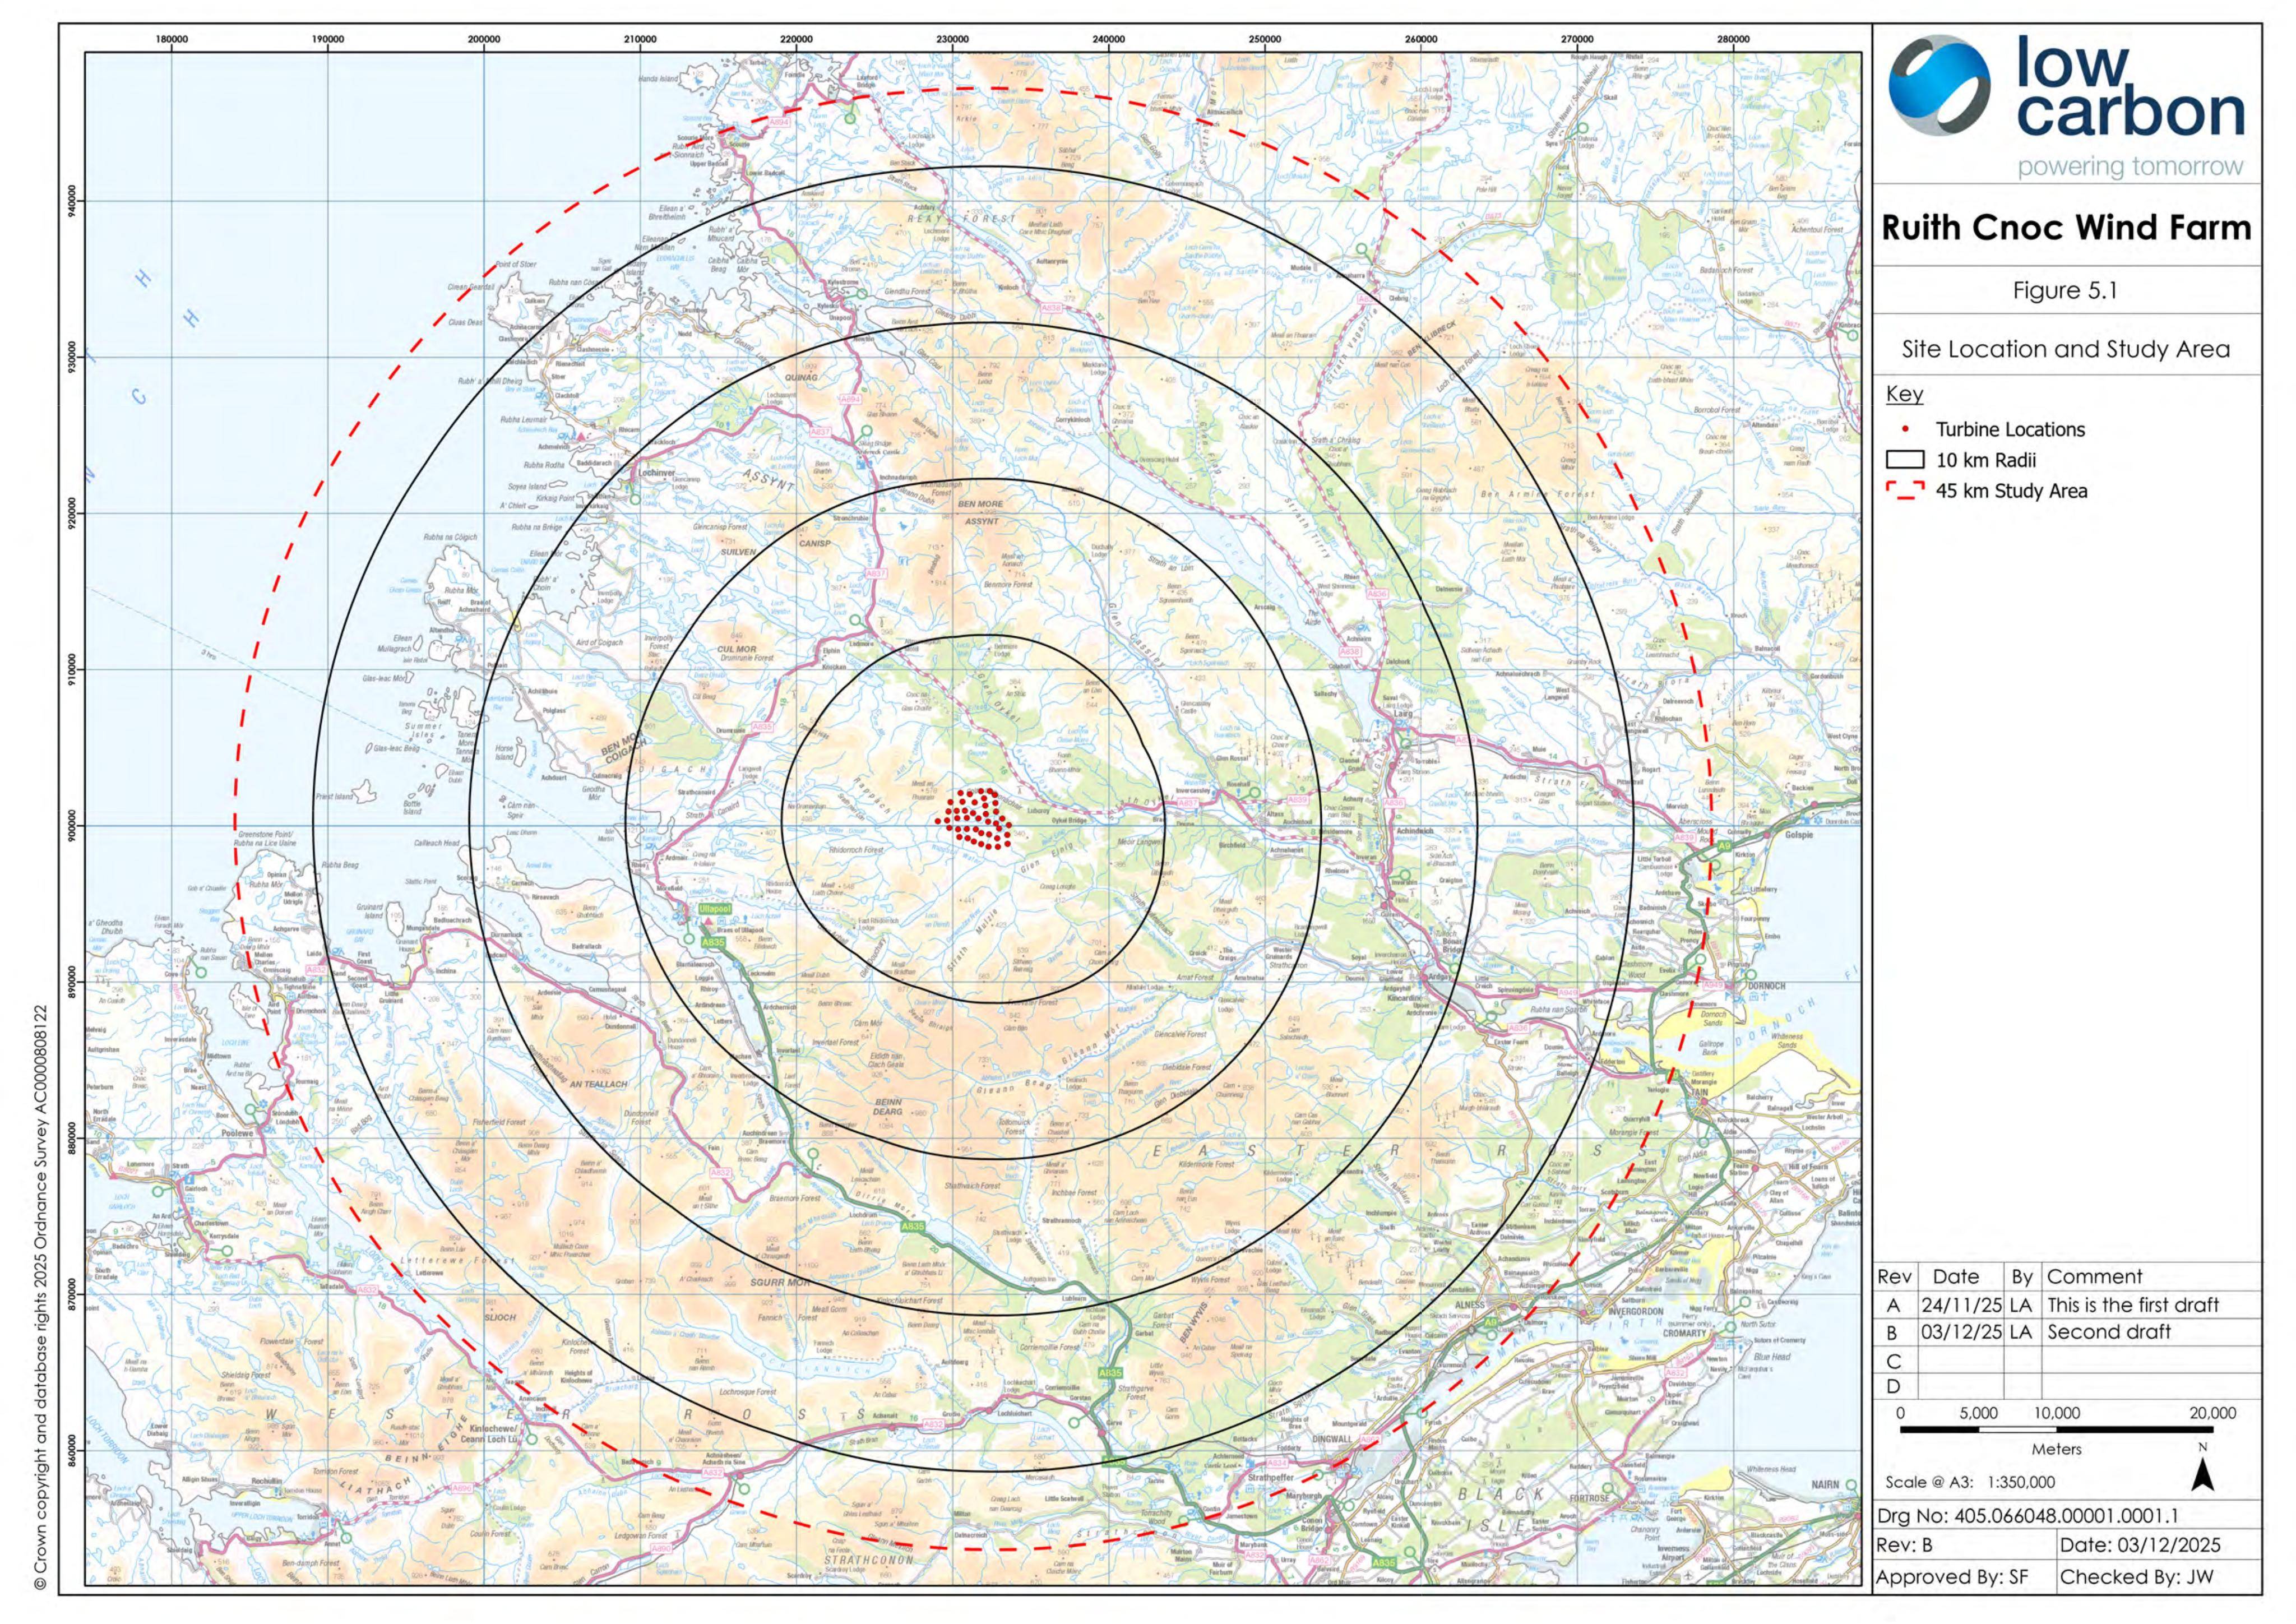Click the 'NAIRN' place name on map

coord(1825,1485)
